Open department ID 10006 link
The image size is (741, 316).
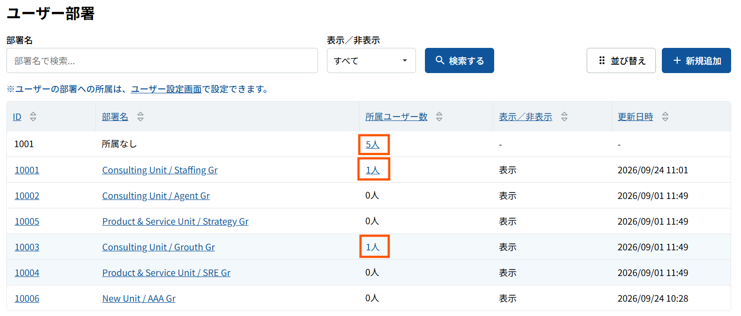tap(27, 299)
